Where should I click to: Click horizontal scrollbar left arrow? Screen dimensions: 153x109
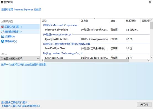(x=42, y=60)
